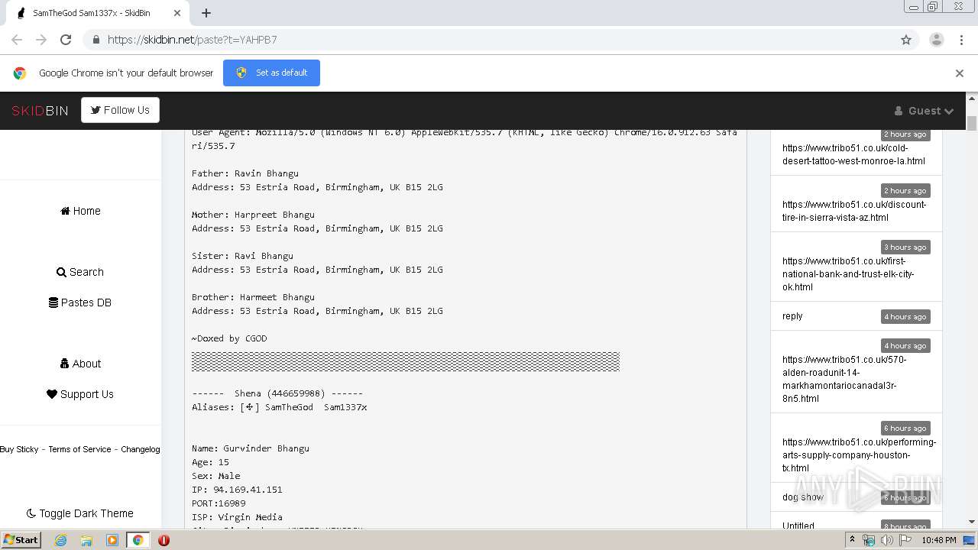Click the Buy Sticky link
978x550 pixels.
(x=19, y=449)
